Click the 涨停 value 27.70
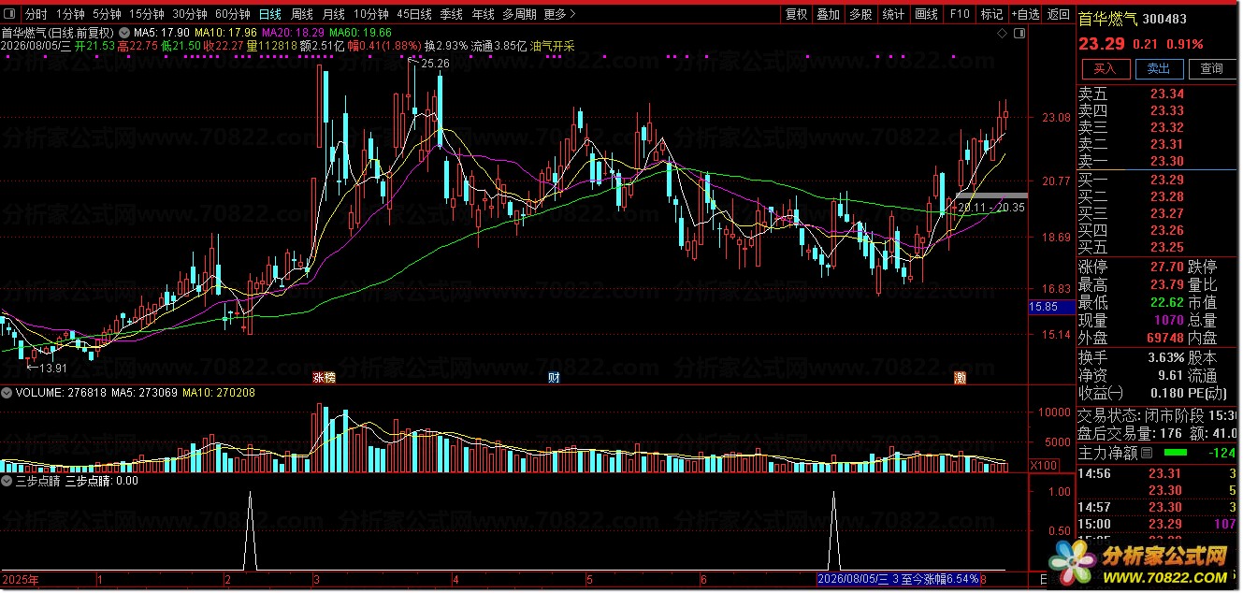This screenshot has width=1243, height=593. pos(1166,268)
